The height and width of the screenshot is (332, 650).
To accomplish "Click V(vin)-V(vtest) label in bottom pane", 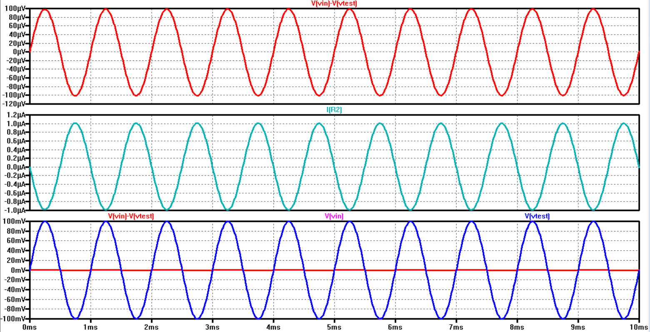I will (x=131, y=216).
